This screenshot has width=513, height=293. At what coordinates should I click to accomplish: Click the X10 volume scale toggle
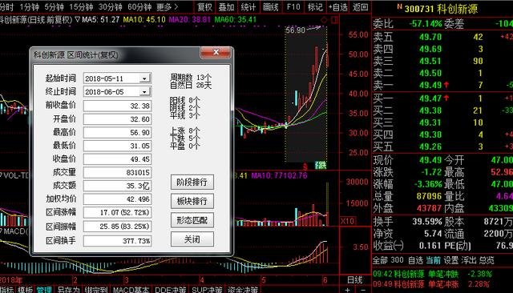click(347, 221)
